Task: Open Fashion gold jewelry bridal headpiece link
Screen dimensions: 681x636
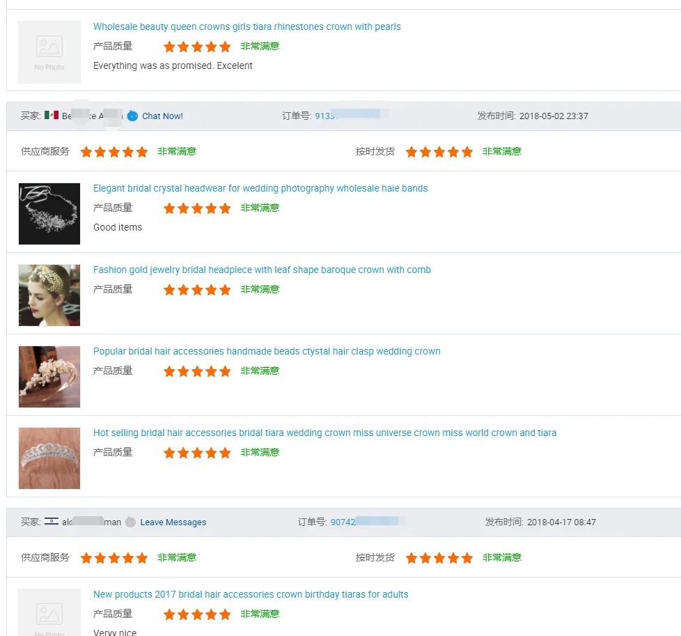Action: click(x=262, y=270)
